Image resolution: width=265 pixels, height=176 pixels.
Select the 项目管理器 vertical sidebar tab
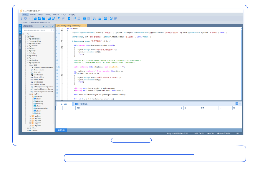[x=20, y=29]
